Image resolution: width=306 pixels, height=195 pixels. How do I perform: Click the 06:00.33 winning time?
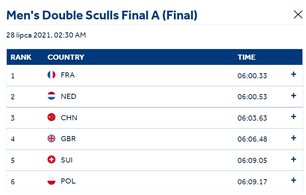click(252, 76)
